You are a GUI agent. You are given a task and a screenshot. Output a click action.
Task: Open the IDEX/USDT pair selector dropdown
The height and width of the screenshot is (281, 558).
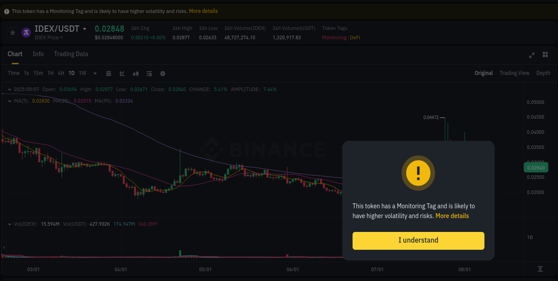click(x=85, y=28)
